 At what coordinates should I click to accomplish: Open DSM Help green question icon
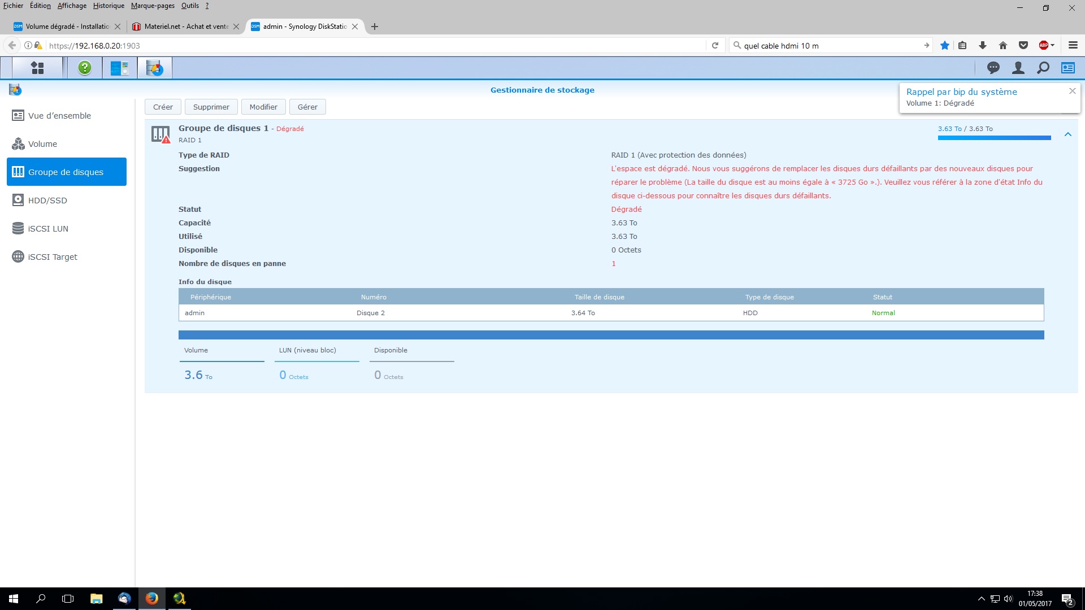[x=85, y=68]
